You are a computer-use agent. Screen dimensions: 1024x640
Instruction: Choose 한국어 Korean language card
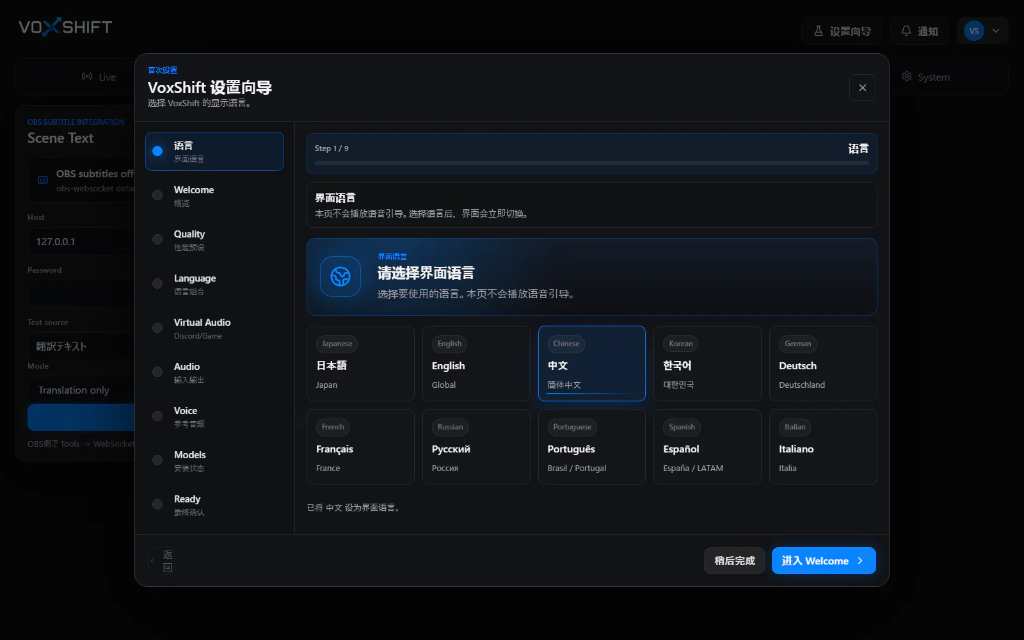click(707, 364)
